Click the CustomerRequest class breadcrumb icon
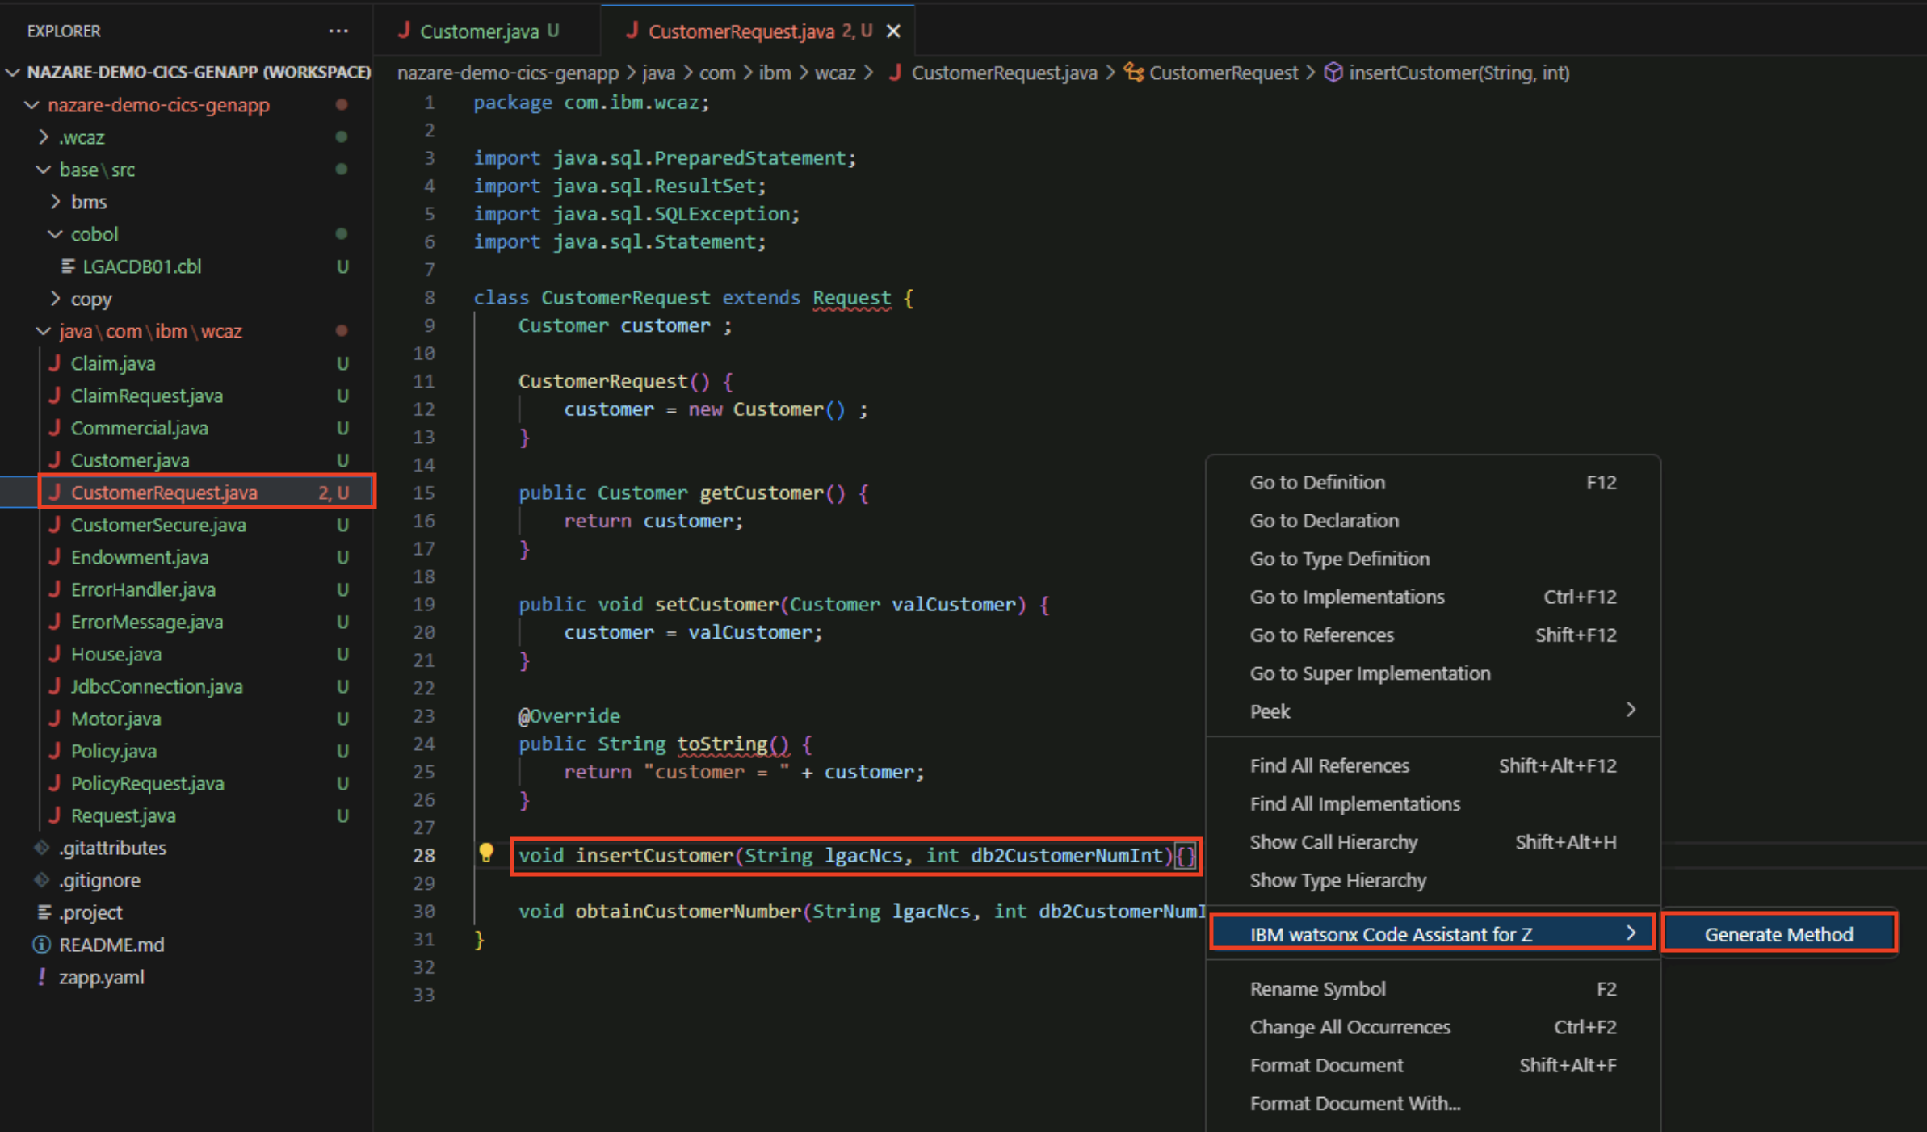 (1134, 73)
